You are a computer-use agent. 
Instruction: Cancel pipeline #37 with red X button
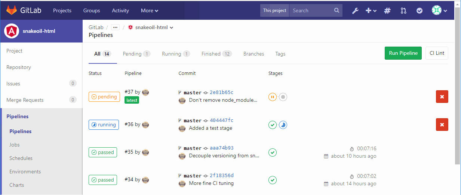(x=442, y=97)
